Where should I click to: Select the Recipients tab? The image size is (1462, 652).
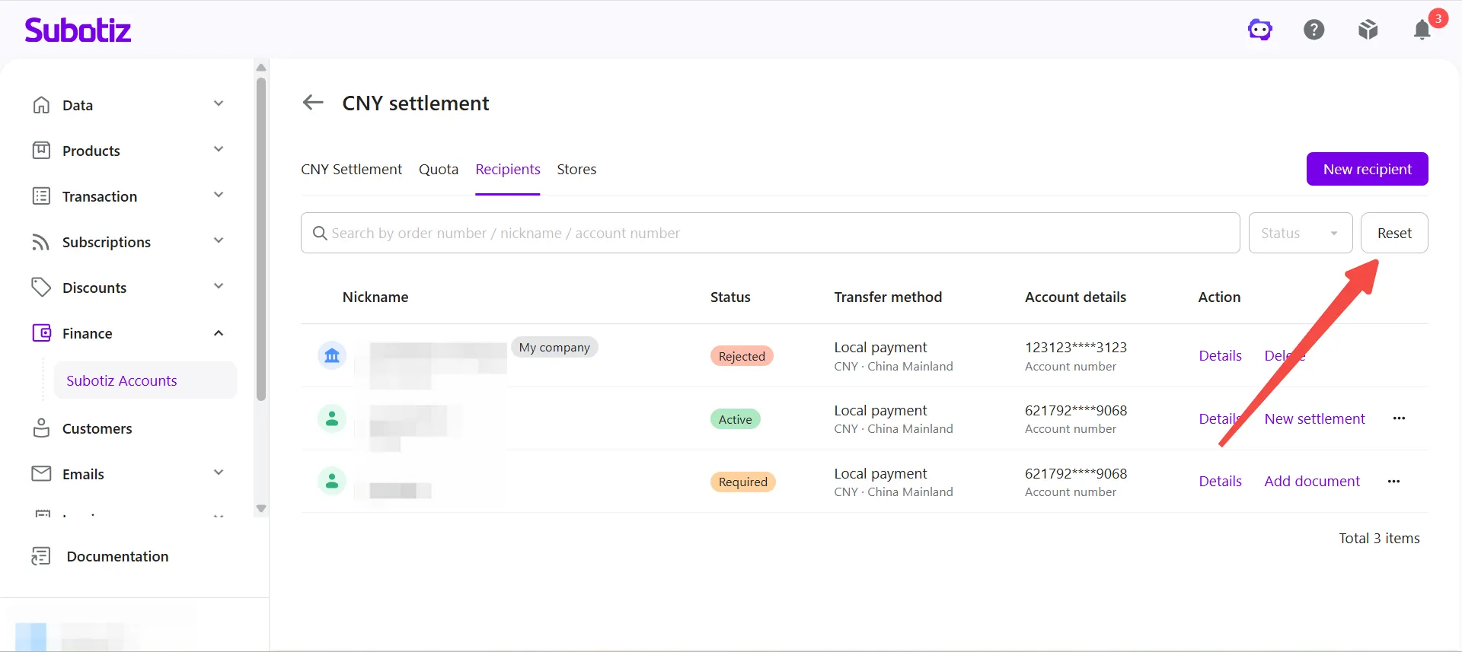[508, 169]
